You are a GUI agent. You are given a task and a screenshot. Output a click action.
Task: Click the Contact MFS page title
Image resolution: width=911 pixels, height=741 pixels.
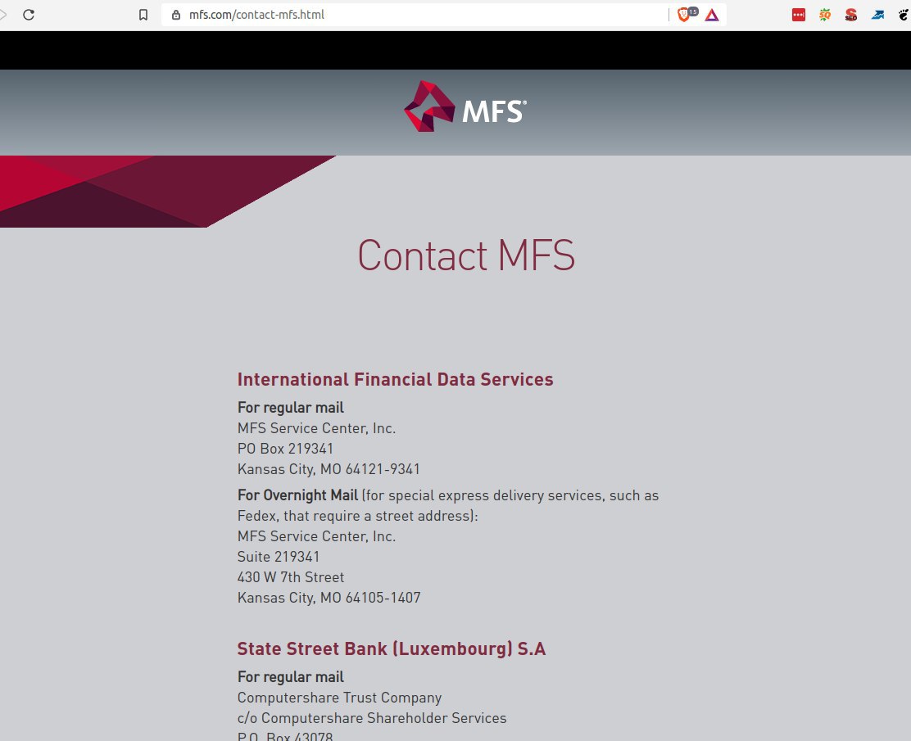(466, 255)
